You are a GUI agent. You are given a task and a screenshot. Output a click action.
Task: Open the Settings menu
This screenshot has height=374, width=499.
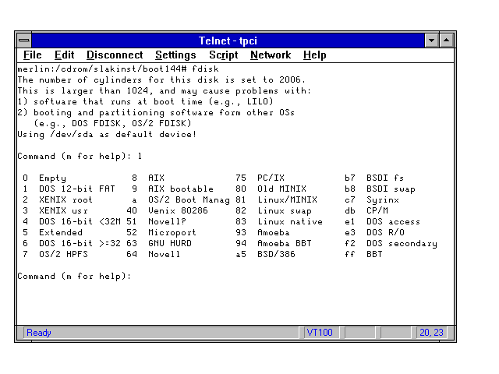(175, 55)
